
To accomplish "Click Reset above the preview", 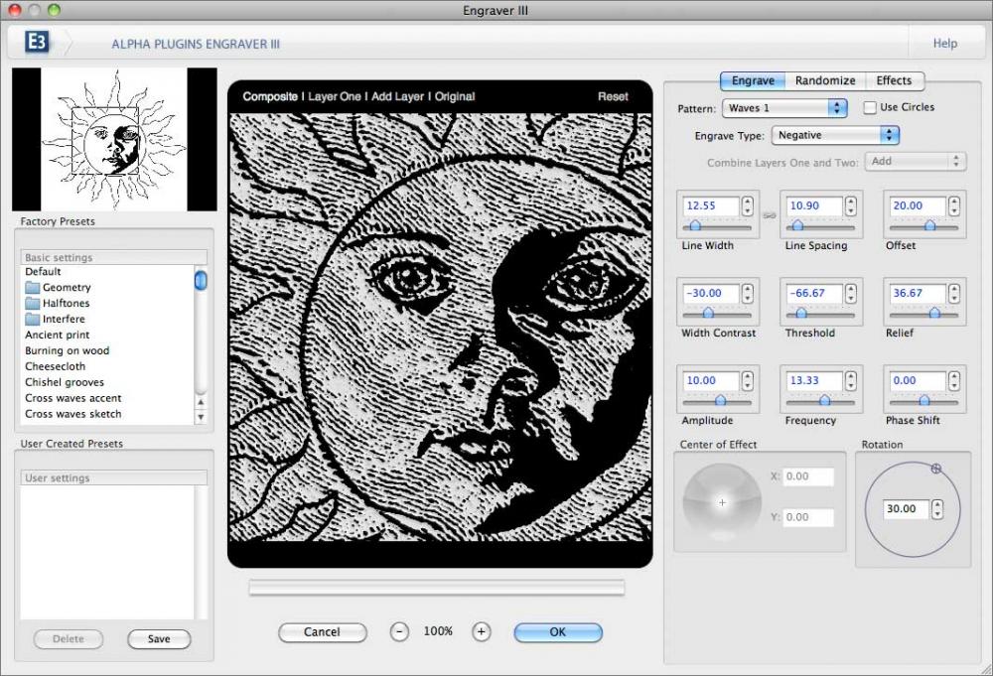I will pos(613,97).
